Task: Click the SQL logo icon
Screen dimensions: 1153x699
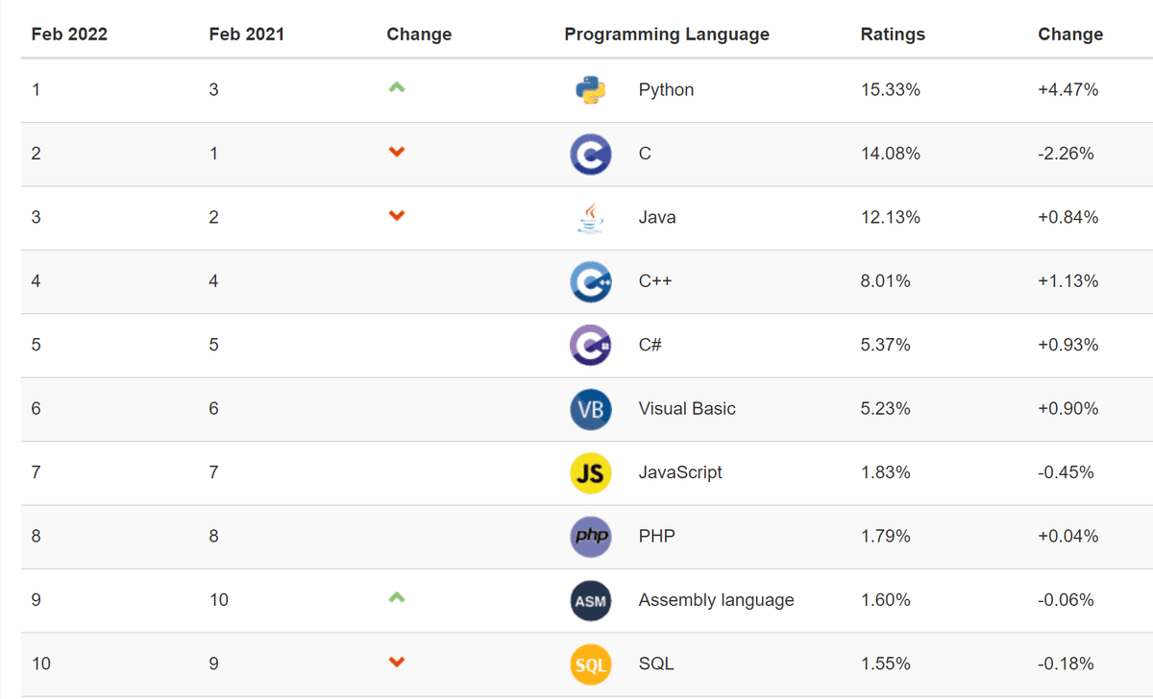Action: (590, 663)
